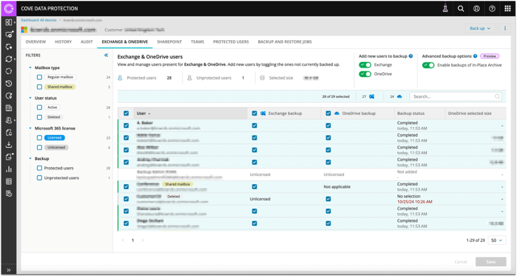The image size is (517, 277).
Task: Enable the Licensed filter checkbox
Action: (40, 138)
